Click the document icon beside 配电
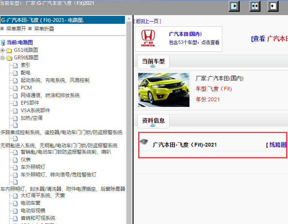The height and width of the screenshot is (224, 288). [x=15, y=73]
